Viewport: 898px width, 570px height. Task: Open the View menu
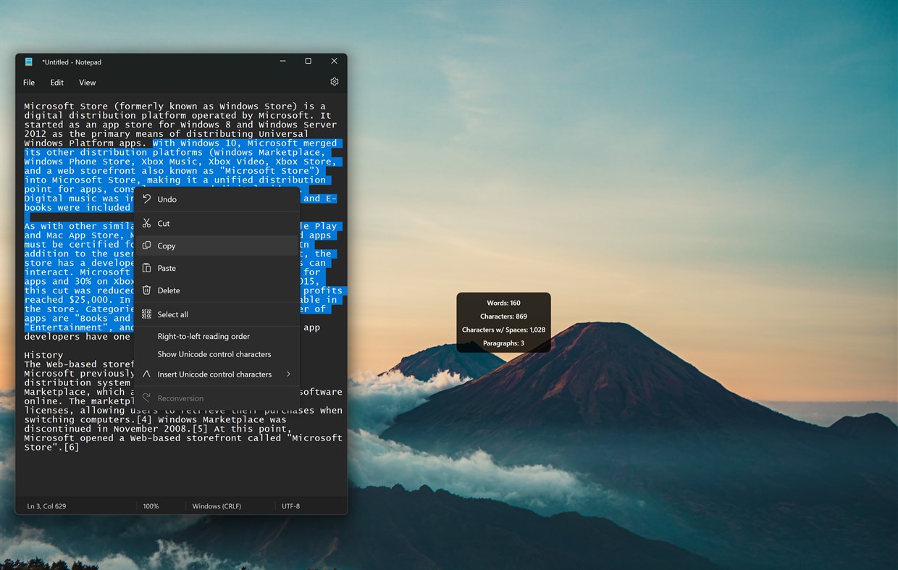coord(87,82)
